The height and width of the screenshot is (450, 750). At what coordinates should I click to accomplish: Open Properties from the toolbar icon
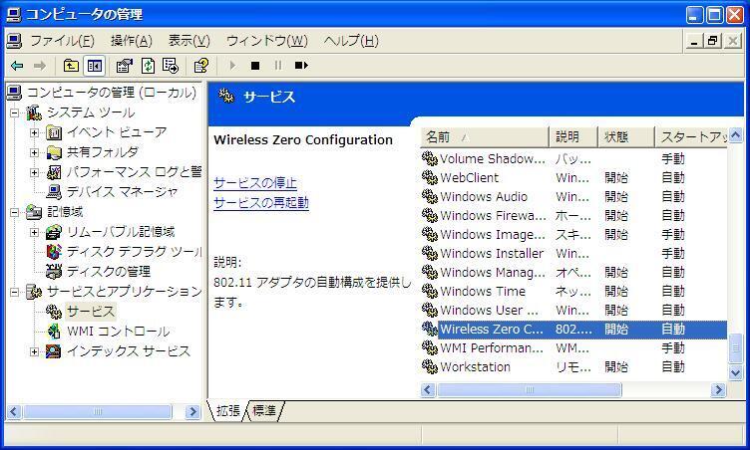[124, 66]
